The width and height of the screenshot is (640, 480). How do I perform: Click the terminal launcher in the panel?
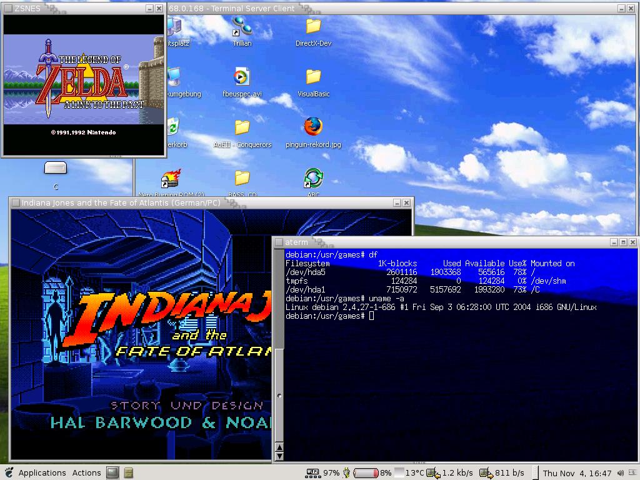tap(112, 472)
